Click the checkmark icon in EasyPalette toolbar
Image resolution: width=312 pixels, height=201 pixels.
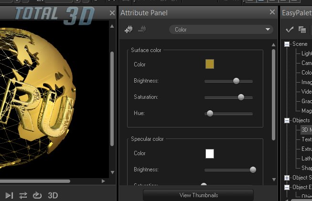pyautogui.click(x=290, y=30)
